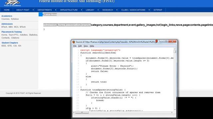Expand the arrow beside INFRASTRUCTURE

coord(81,10)
